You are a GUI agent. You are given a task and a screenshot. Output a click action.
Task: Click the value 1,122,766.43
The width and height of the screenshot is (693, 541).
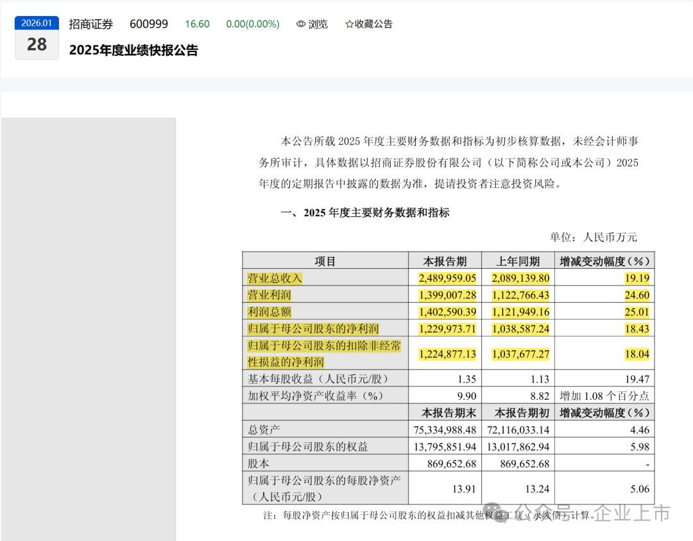point(520,295)
